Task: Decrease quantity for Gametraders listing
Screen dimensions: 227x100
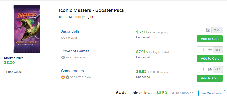Action: coord(210,70)
